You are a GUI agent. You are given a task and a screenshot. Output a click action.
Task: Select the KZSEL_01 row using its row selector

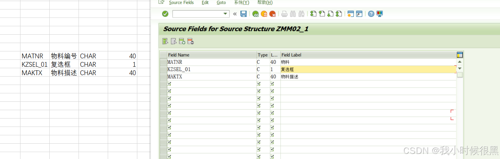click(x=163, y=69)
